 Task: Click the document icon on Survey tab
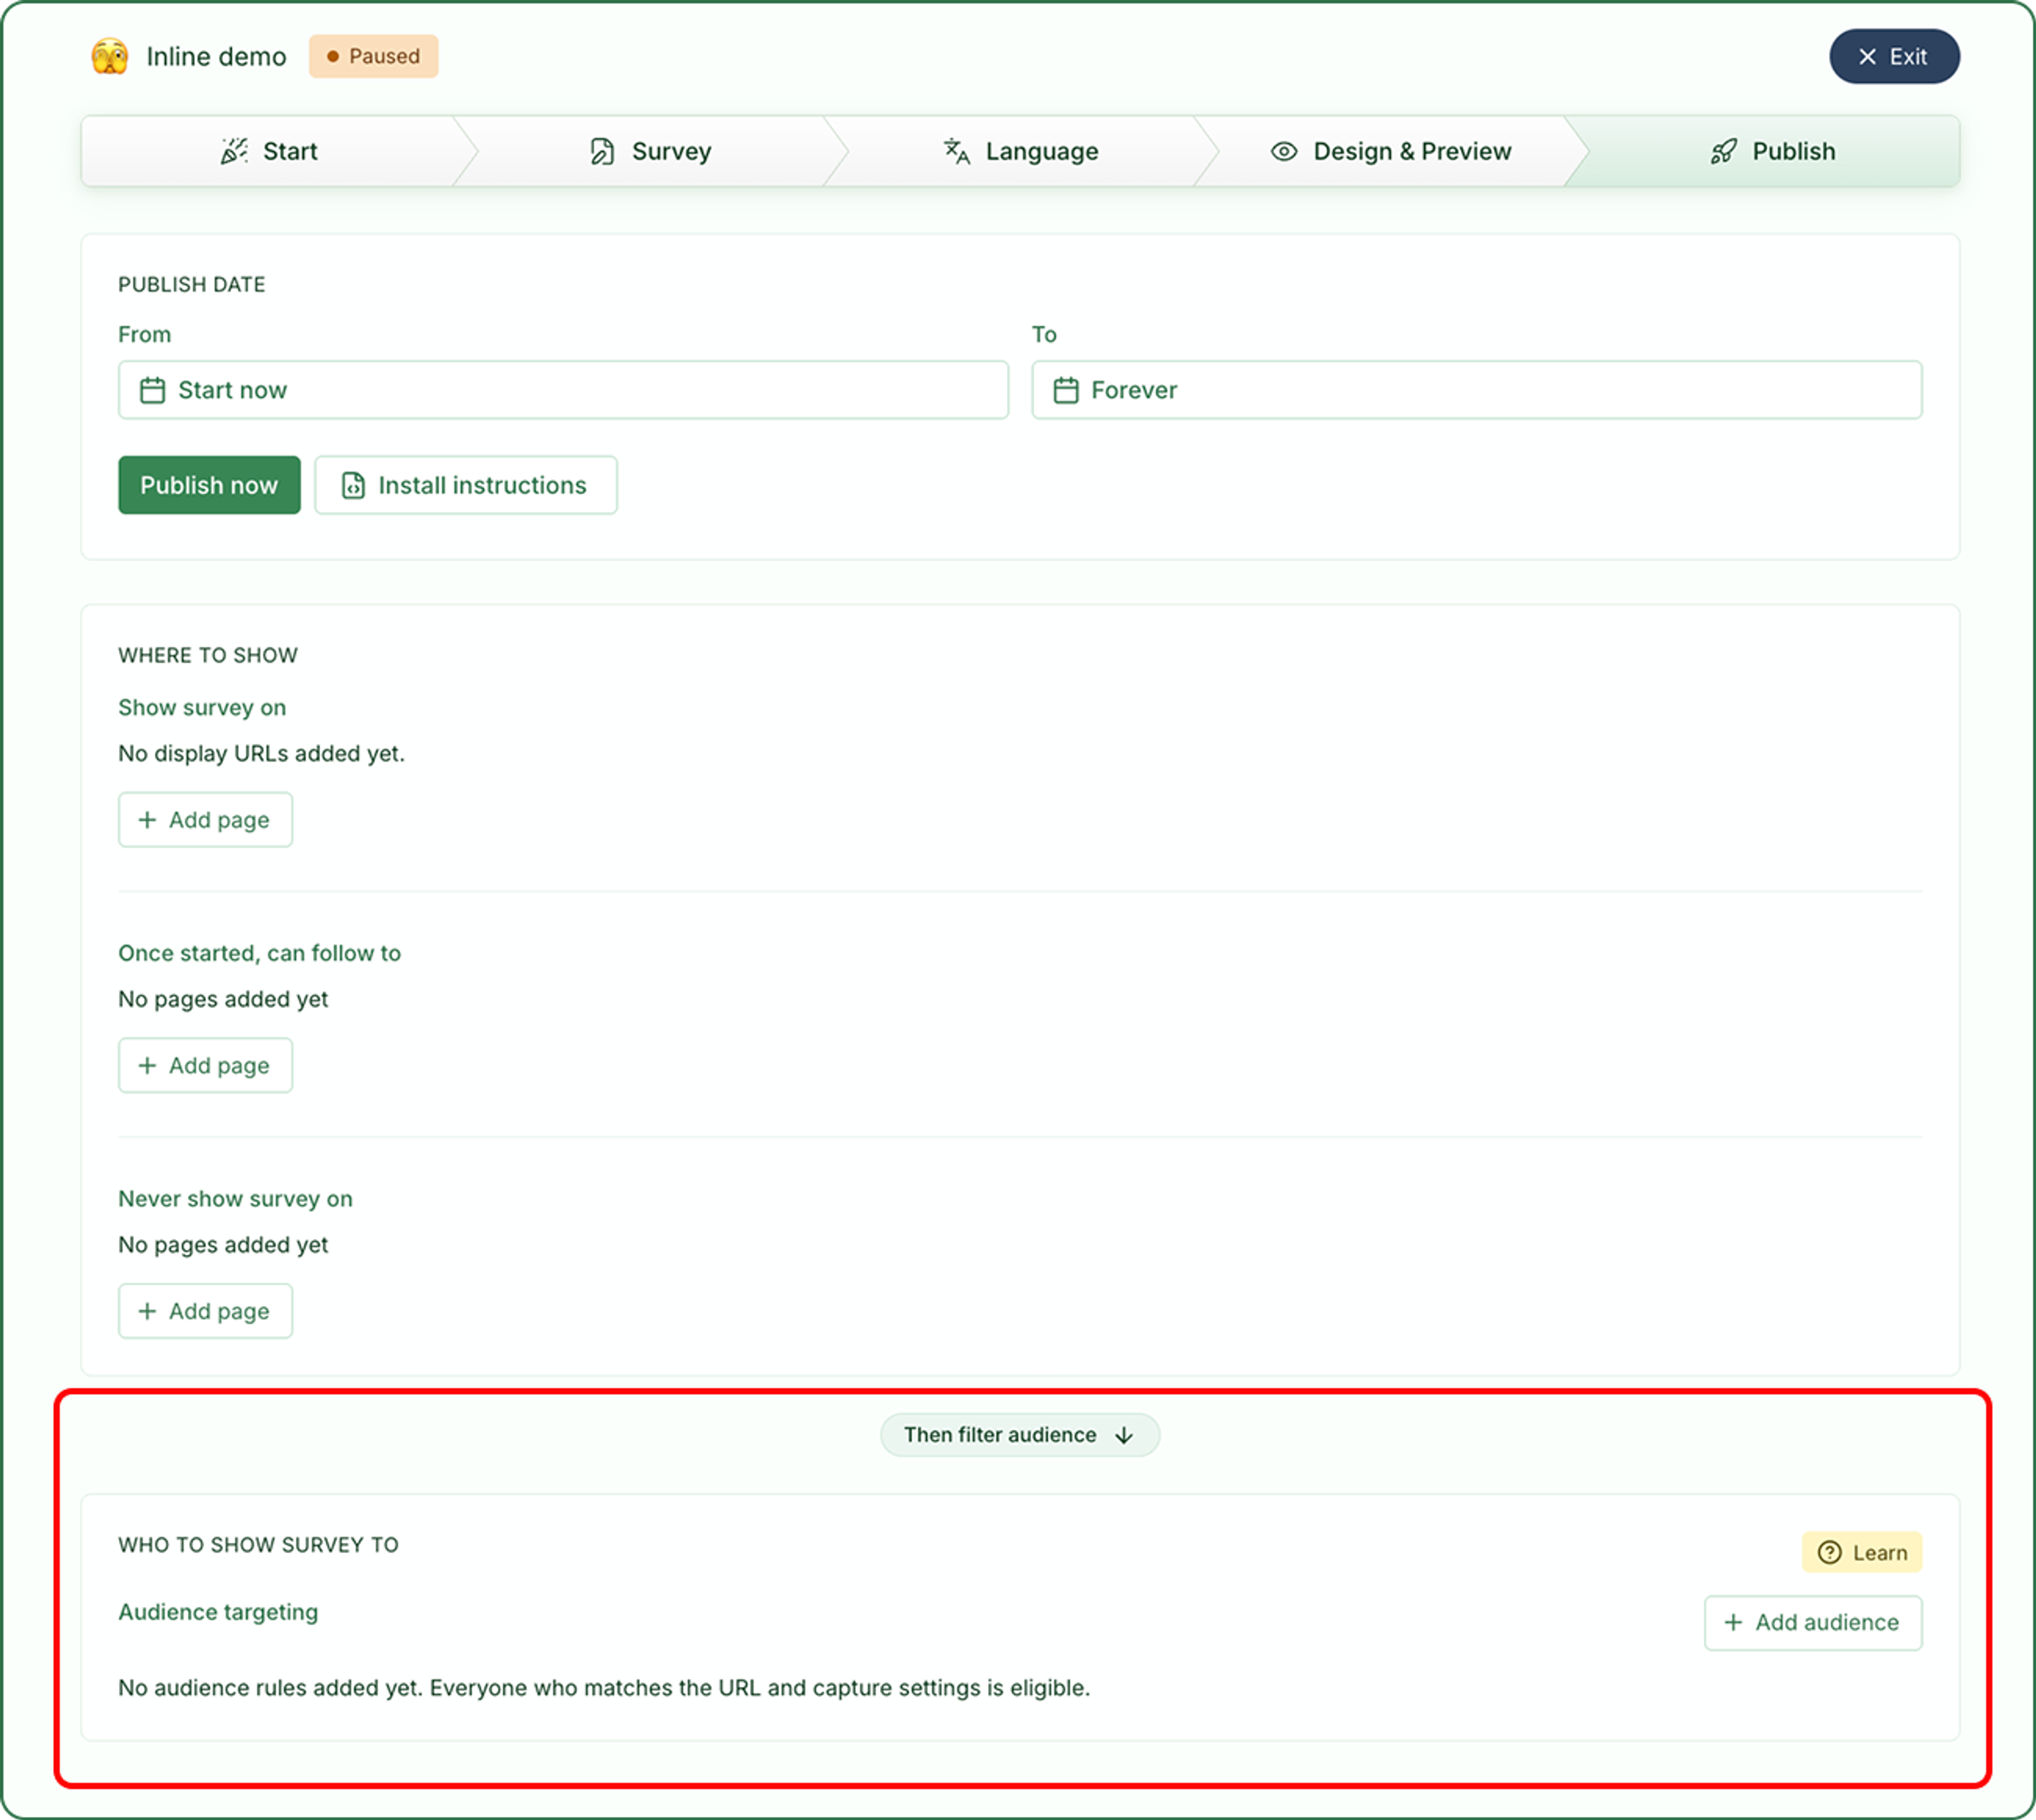602,151
